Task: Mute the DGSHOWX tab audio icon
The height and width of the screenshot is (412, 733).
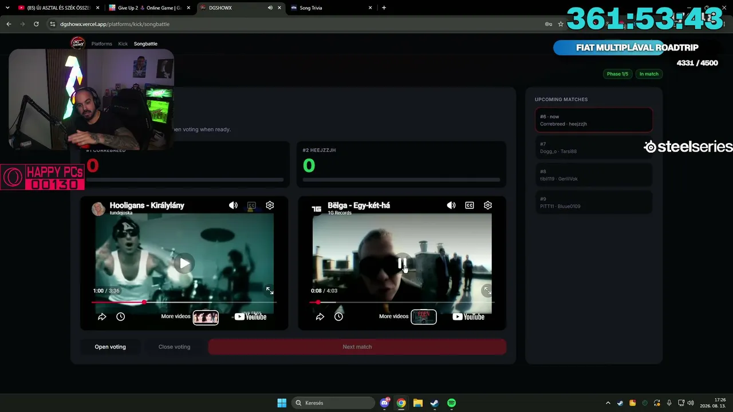Action: click(x=270, y=8)
